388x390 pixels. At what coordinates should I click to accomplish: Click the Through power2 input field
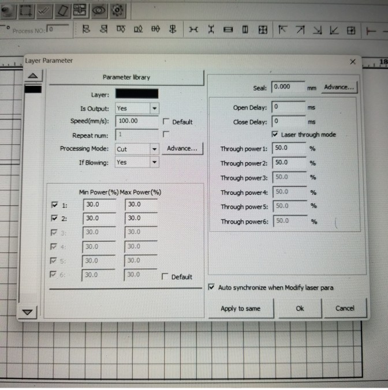(x=289, y=163)
